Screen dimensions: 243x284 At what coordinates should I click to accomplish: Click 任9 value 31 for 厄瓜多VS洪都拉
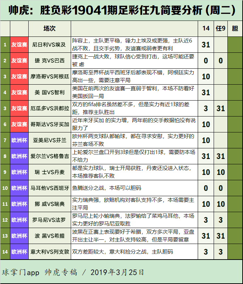pos(221,108)
